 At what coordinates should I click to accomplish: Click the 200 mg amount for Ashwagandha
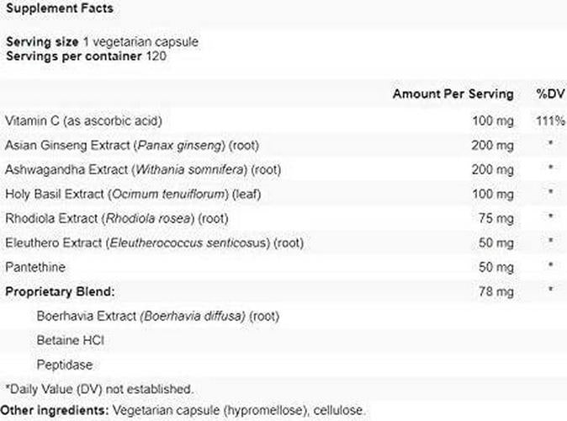(x=494, y=168)
